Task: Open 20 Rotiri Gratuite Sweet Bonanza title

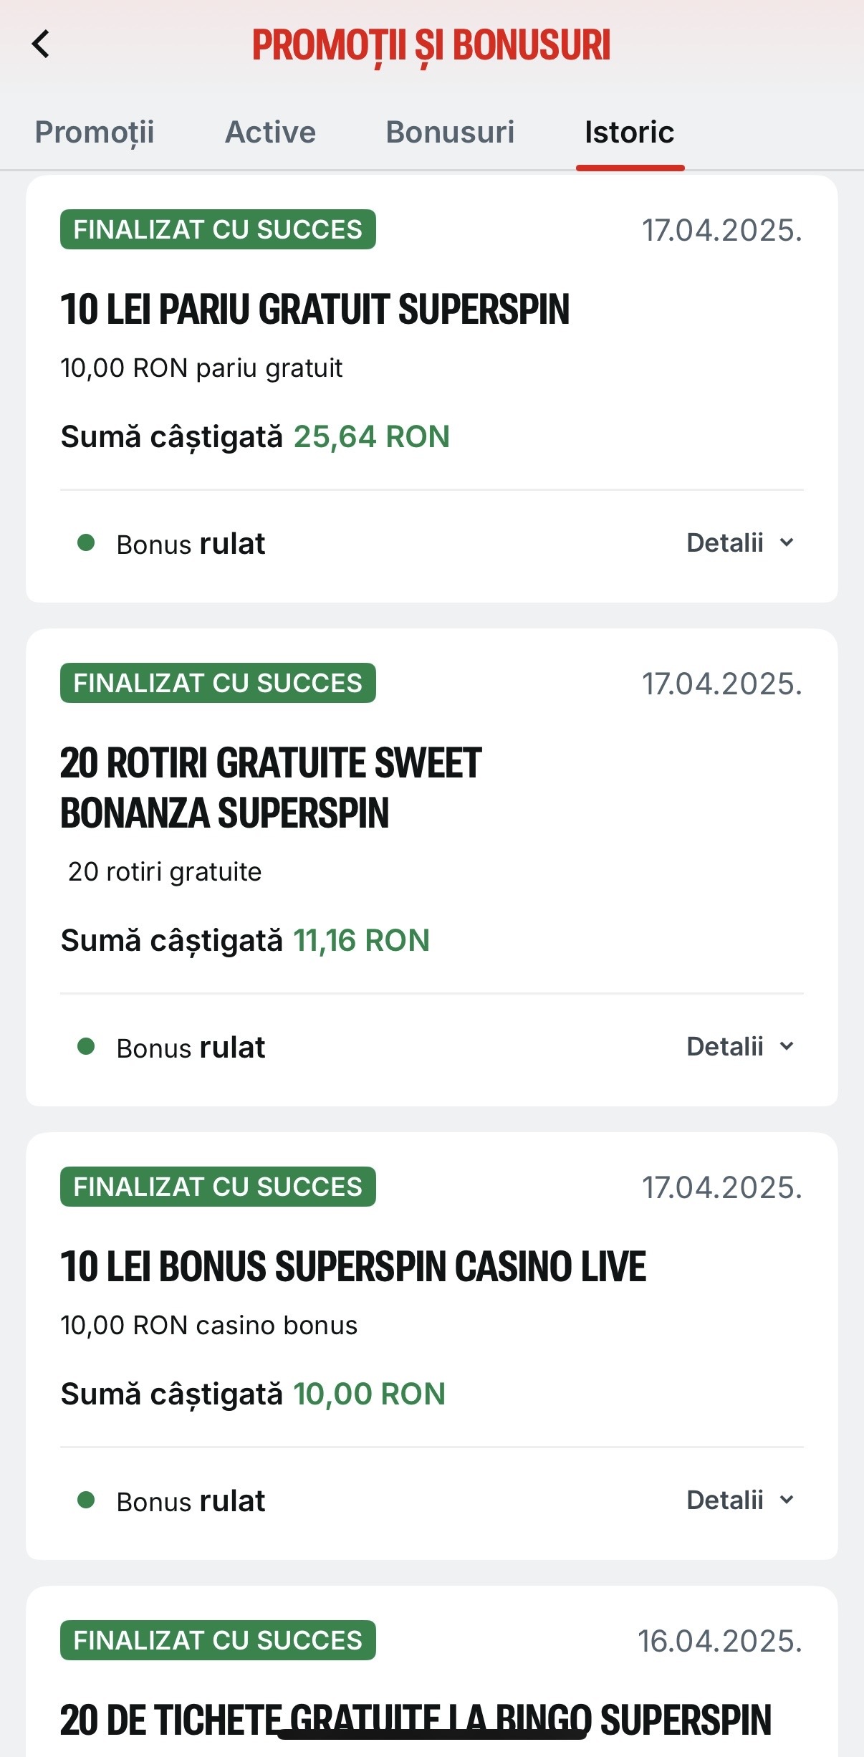Action: (271, 787)
